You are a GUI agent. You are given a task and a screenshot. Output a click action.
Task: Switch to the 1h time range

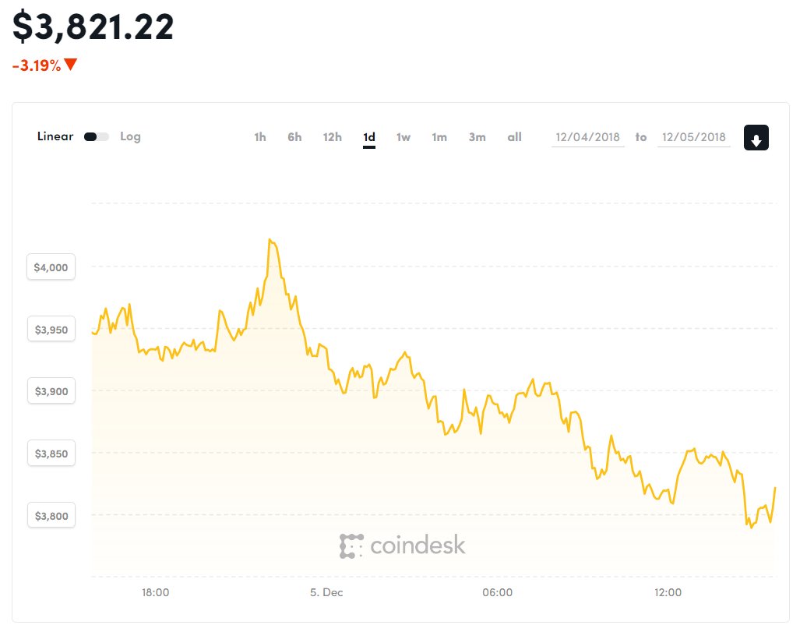pyautogui.click(x=260, y=137)
